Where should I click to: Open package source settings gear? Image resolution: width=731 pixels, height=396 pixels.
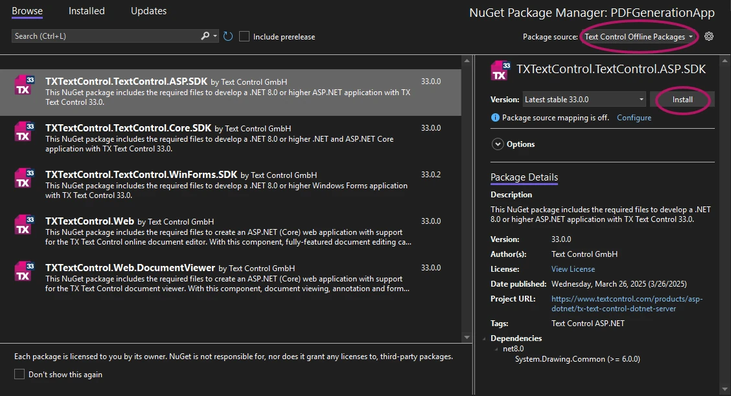pos(709,36)
